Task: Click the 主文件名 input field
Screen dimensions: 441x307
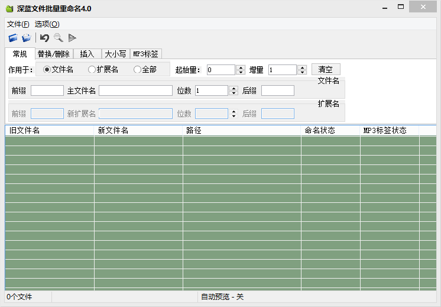Action: [135, 91]
